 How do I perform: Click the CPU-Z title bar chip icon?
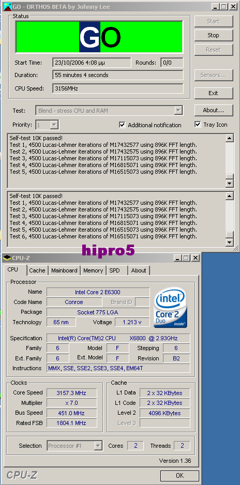click(x=7, y=257)
